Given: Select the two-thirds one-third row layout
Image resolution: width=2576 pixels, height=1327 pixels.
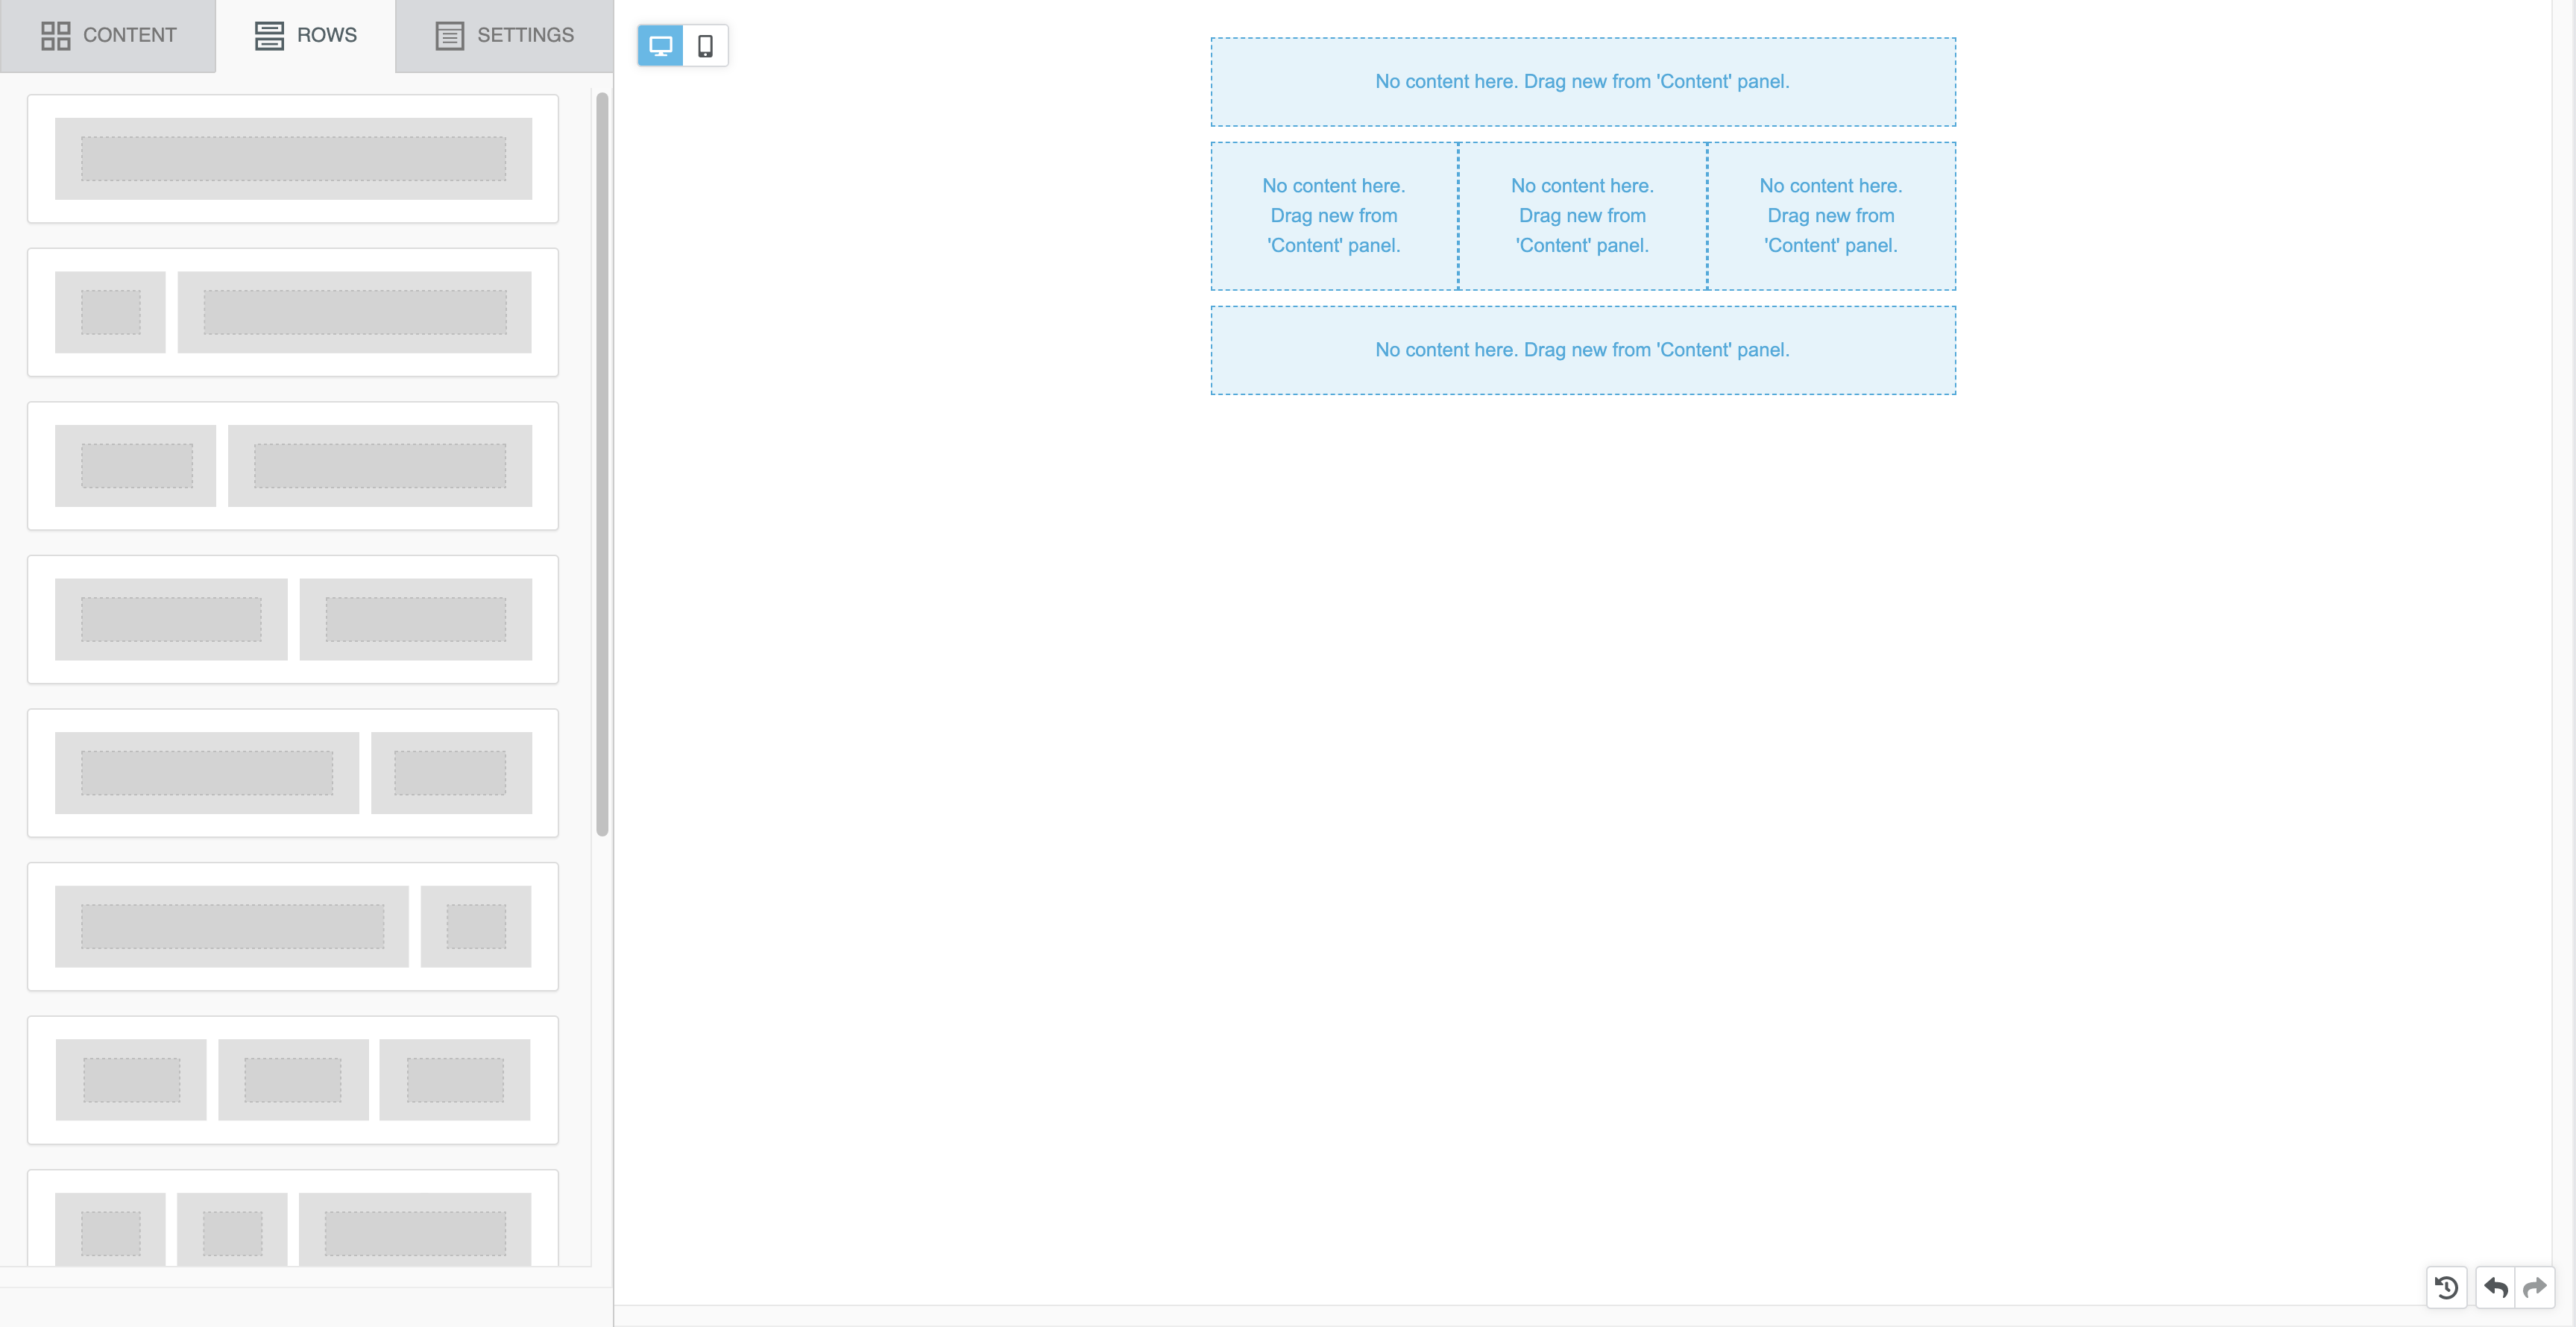Looking at the screenshot, I should pos(293,773).
